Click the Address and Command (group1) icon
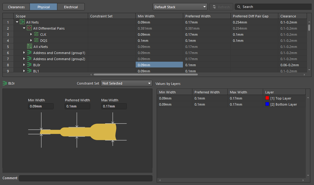The image size is (314, 185). (x=29, y=53)
